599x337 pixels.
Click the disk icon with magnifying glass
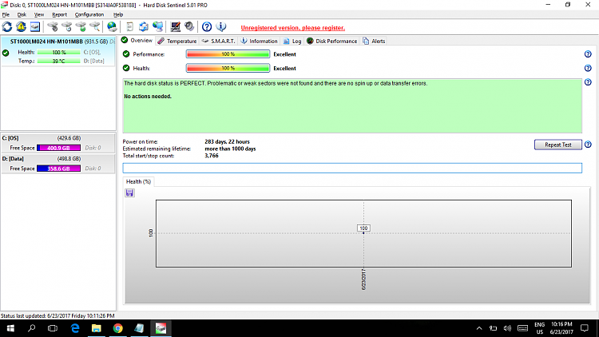(95, 26)
